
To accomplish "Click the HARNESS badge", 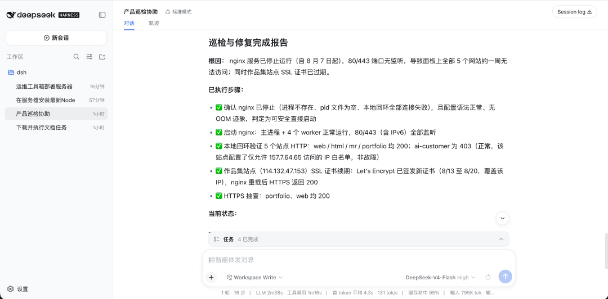I will (x=69, y=15).
